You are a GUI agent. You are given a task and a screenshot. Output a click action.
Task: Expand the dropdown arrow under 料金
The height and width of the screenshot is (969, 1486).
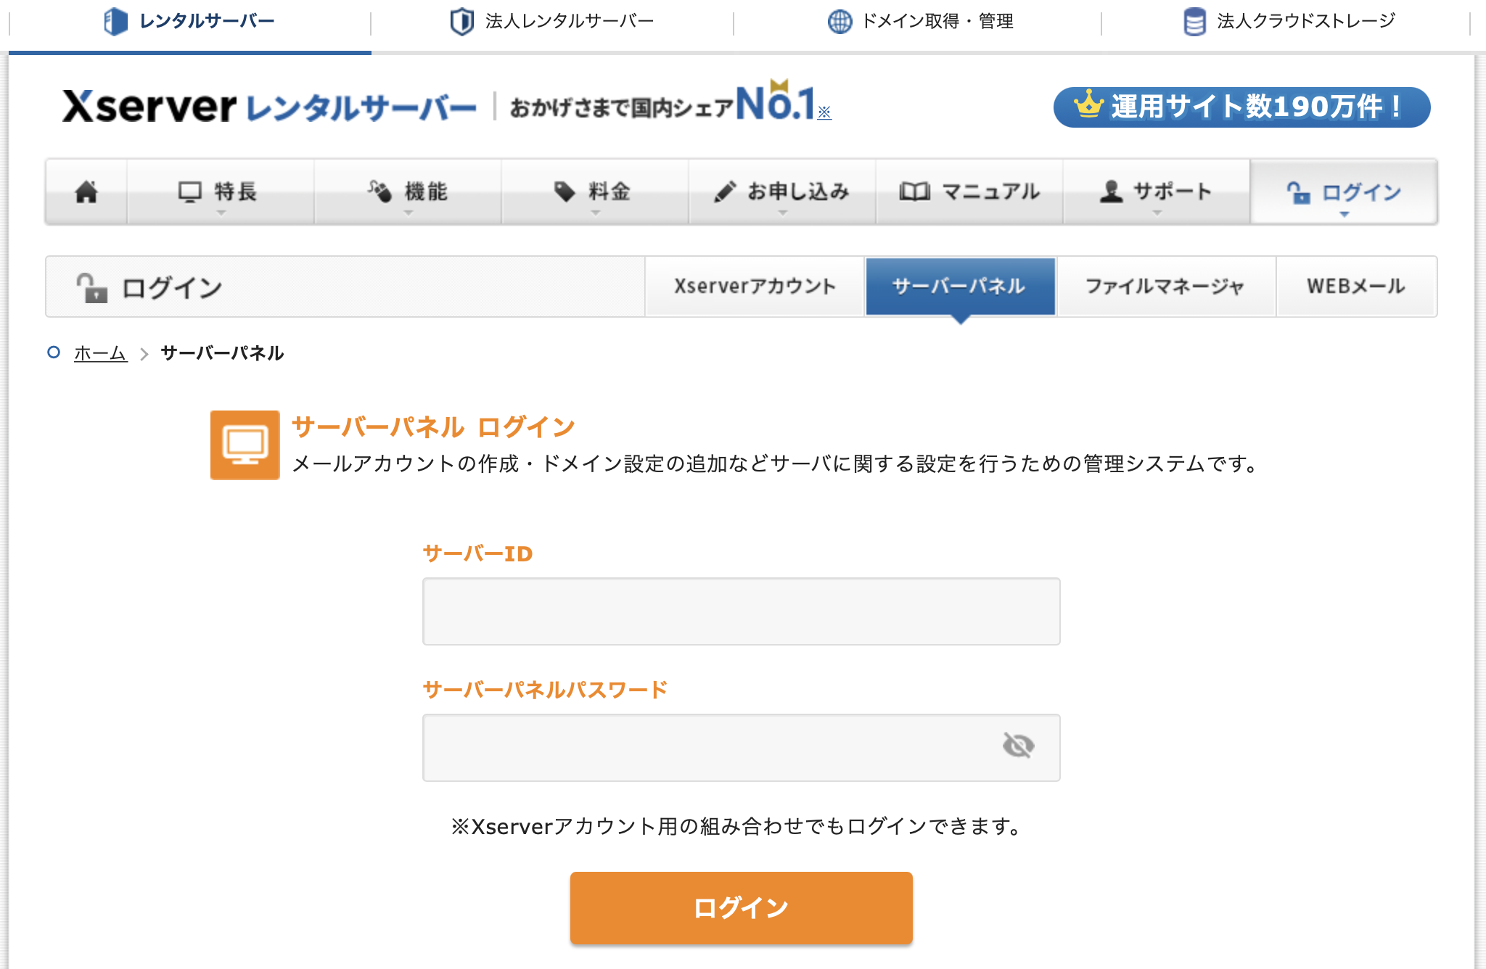[x=596, y=213]
